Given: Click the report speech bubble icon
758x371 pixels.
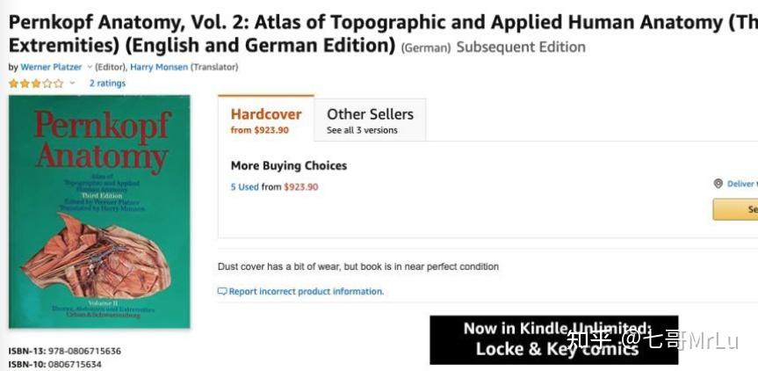Looking at the screenshot, I should click(x=222, y=292).
